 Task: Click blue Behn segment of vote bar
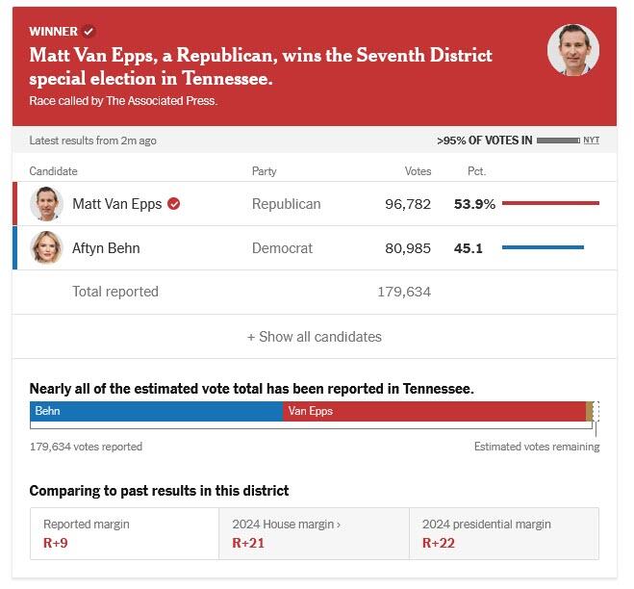tap(156, 411)
